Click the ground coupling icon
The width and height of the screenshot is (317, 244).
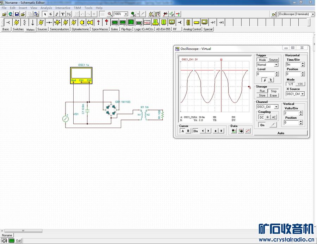point(267,117)
